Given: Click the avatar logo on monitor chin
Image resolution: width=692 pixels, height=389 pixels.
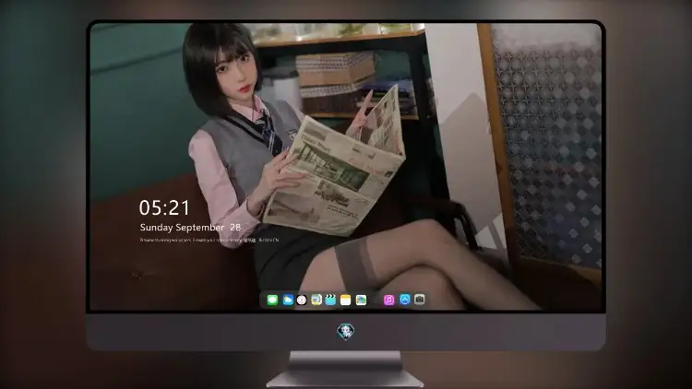Looking at the screenshot, I should click(x=346, y=331).
